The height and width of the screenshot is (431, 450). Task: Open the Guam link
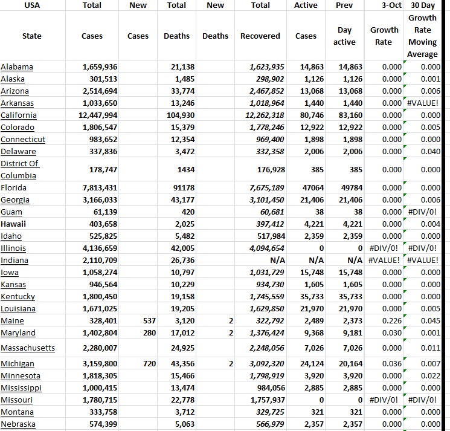click(x=11, y=212)
